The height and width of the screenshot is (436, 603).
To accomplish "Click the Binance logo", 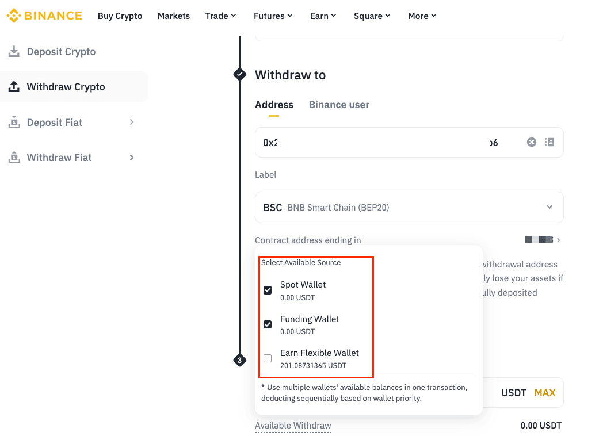I will pos(44,16).
